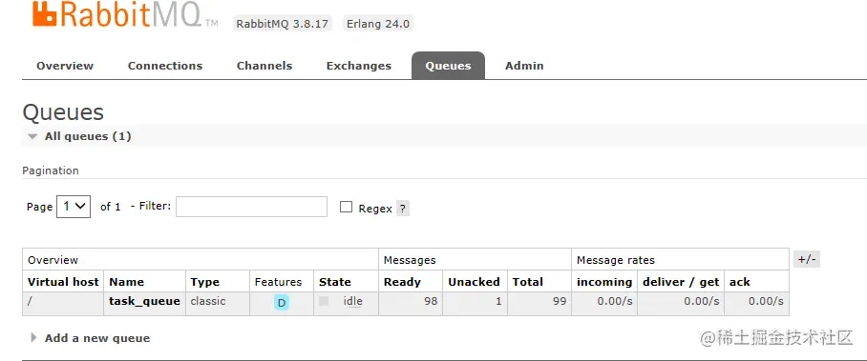Open the task_queue queue link
The height and width of the screenshot is (361, 867).
[144, 301]
